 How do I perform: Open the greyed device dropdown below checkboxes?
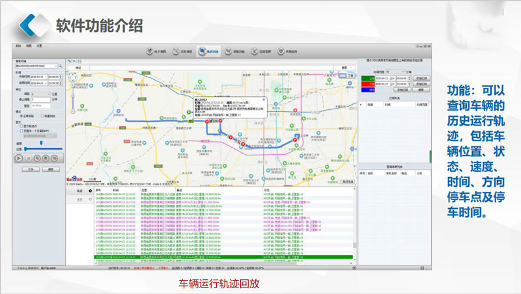(40, 136)
